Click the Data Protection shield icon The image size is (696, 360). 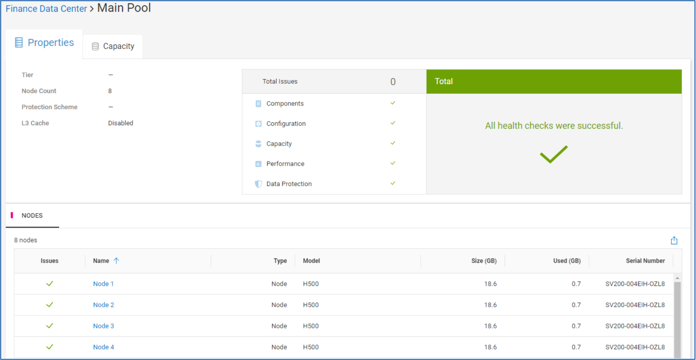(x=259, y=184)
